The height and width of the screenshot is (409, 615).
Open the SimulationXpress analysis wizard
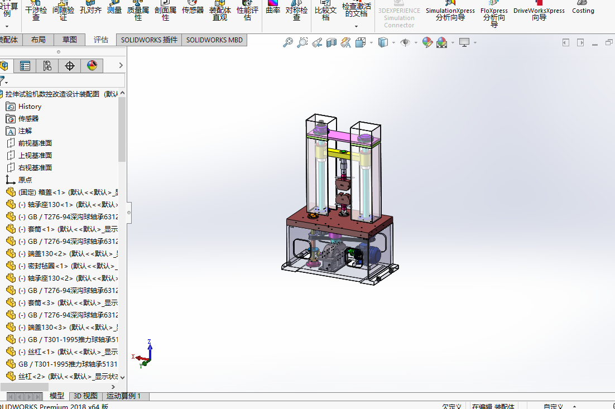[450, 11]
